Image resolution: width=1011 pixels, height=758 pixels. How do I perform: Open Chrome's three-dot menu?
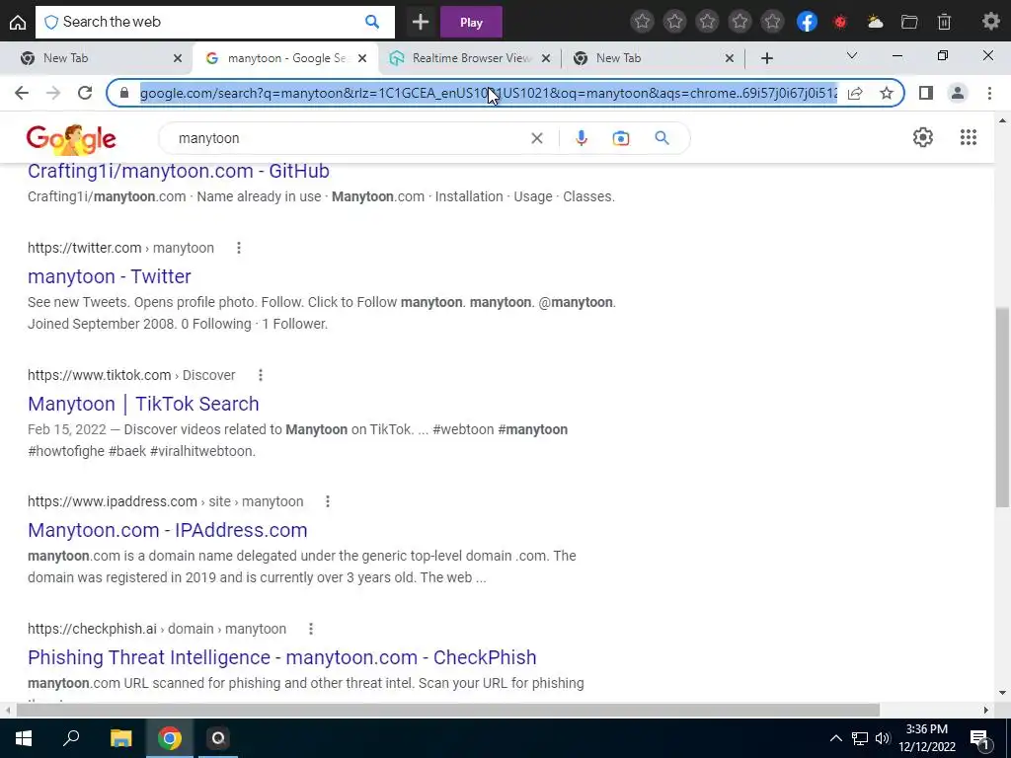coord(989,93)
